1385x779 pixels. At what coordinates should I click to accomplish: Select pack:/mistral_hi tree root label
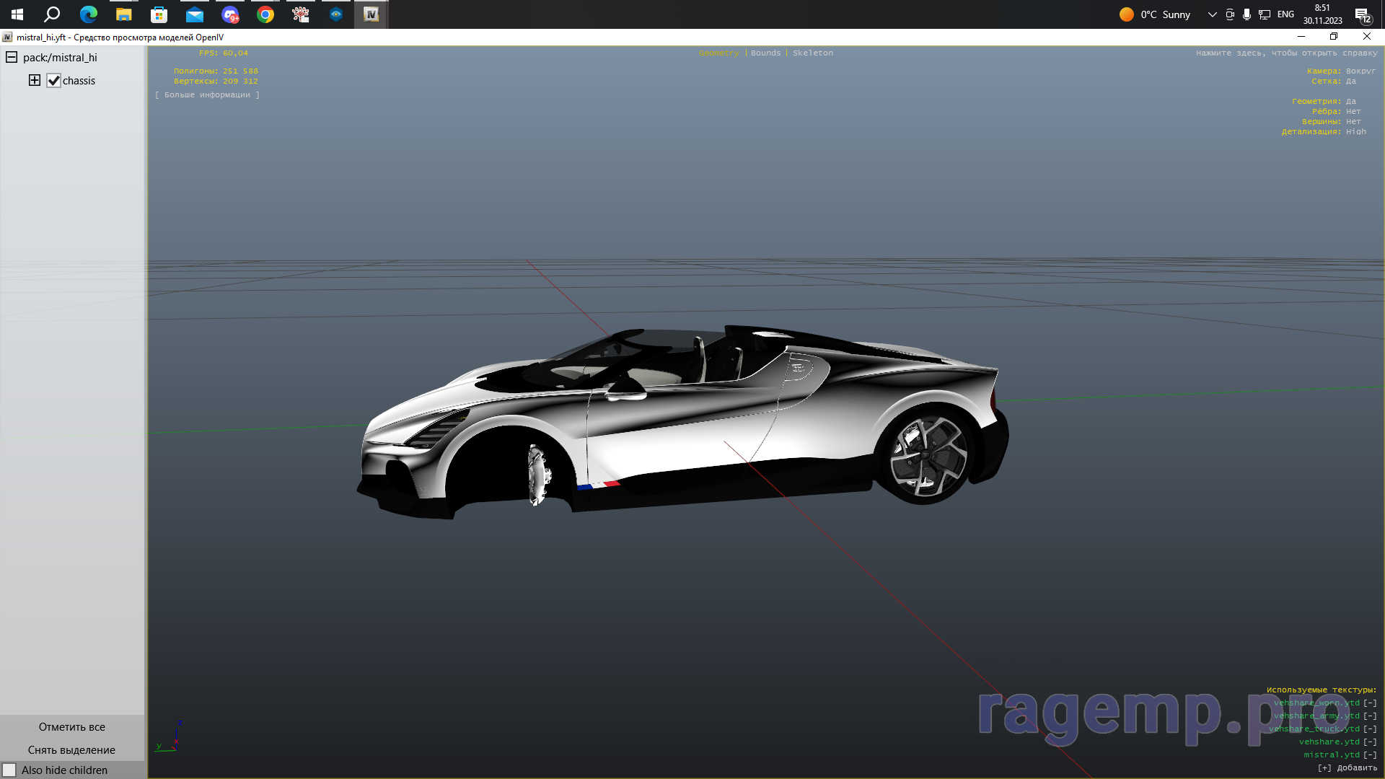[60, 58]
